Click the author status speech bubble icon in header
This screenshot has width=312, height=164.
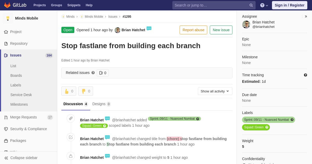point(149,29)
